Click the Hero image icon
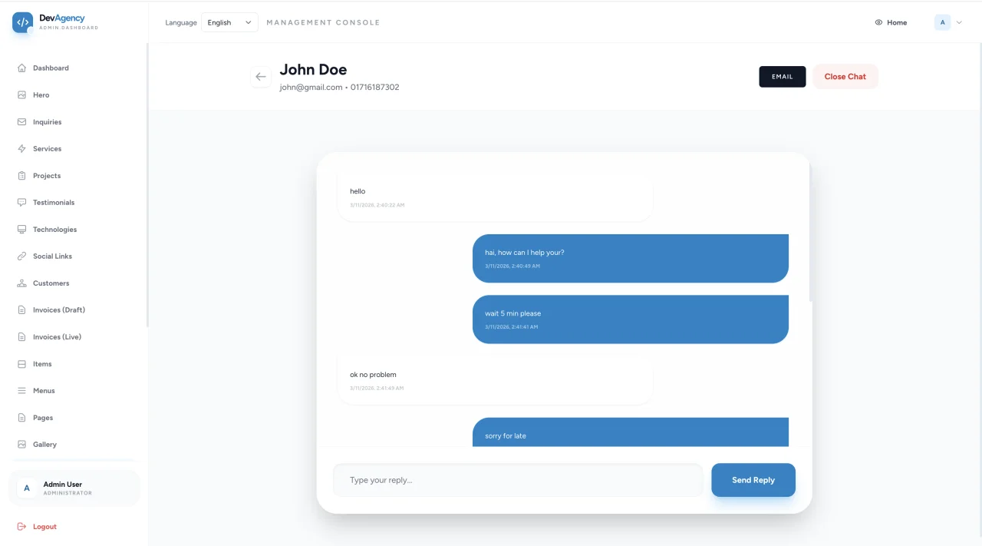The height and width of the screenshot is (546, 982). point(21,95)
